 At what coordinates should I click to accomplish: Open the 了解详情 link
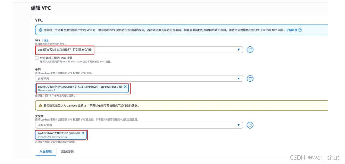coord(292,30)
